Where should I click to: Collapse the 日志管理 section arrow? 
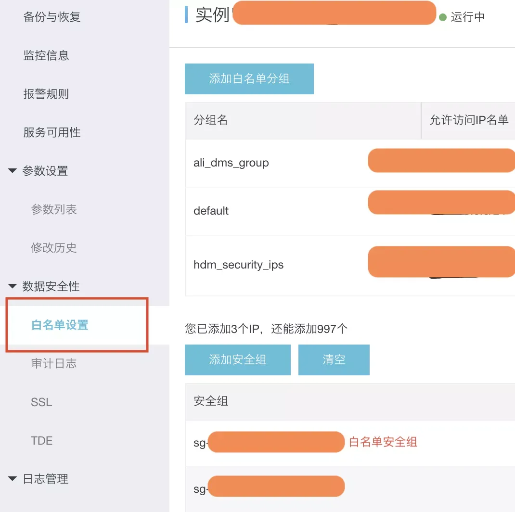13,478
